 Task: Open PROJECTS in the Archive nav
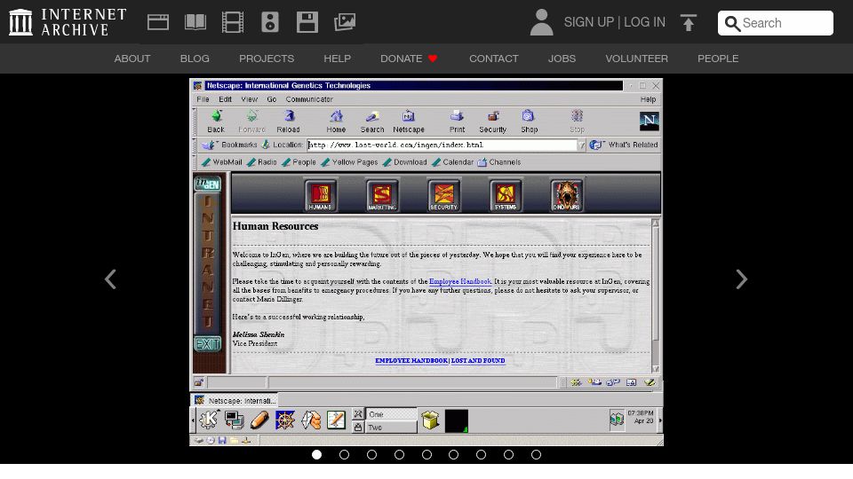tap(267, 59)
